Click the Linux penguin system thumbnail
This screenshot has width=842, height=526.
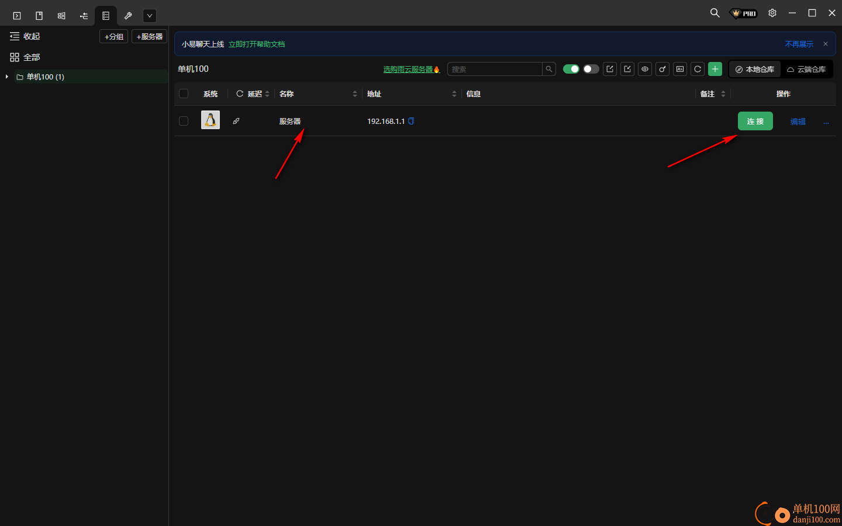[x=210, y=120]
